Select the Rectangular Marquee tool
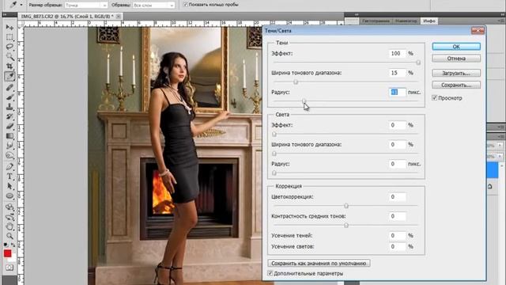This screenshot has height=285, width=506. coord(9,37)
